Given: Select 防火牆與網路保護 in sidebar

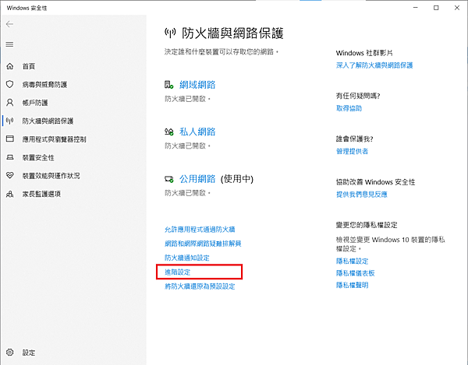Looking at the screenshot, I should (48, 121).
